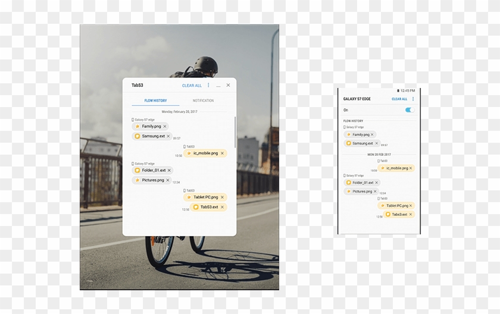Open more options menu in TabS3 window
500x314 pixels.
pos(208,86)
